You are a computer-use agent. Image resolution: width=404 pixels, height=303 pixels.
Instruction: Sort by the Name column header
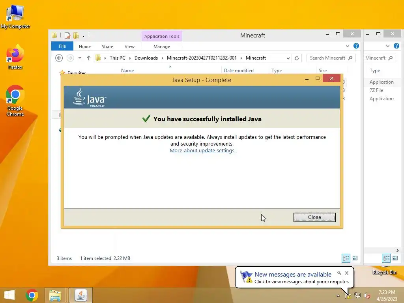127,71
